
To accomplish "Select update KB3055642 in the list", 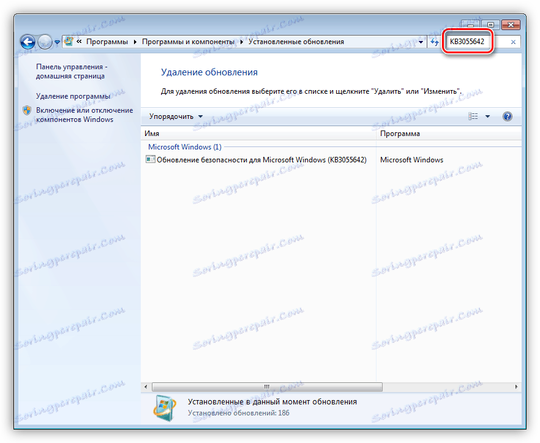I will pyautogui.click(x=262, y=160).
